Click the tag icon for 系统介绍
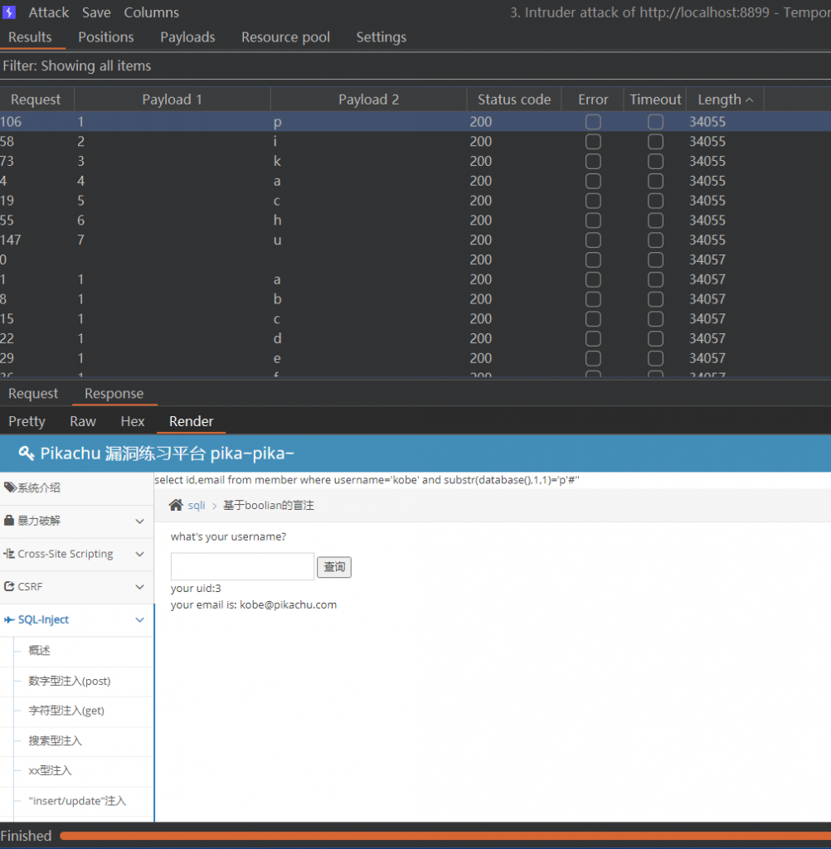Screen dimensions: 831x849 (10, 488)
